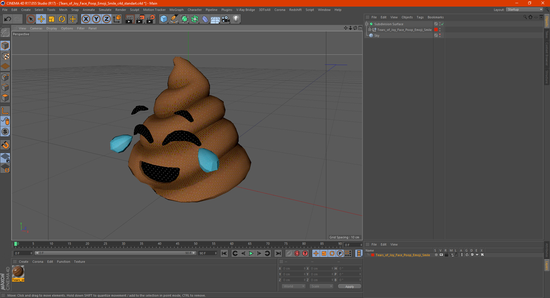
Task: Add a Camera object icon
Action: pos(226,19)
